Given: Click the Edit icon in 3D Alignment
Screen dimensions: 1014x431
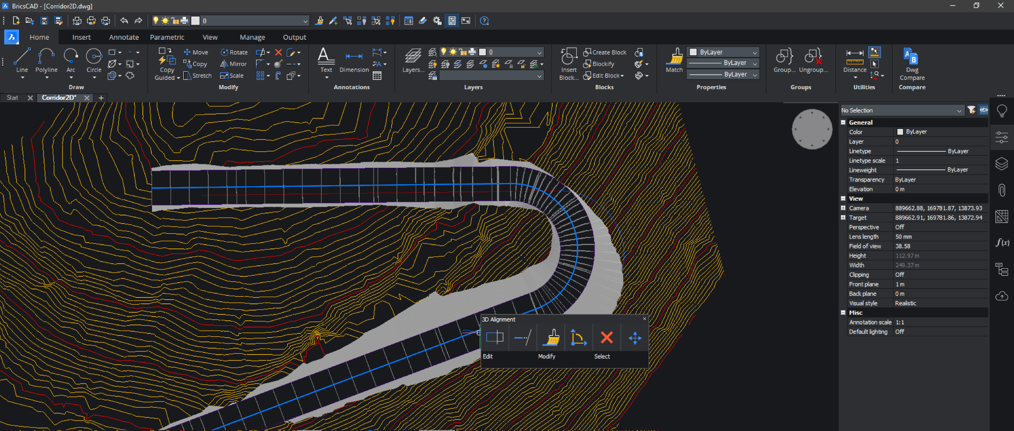Looking at the screenshot, I should pyautogui.click(x=495, y=338).
